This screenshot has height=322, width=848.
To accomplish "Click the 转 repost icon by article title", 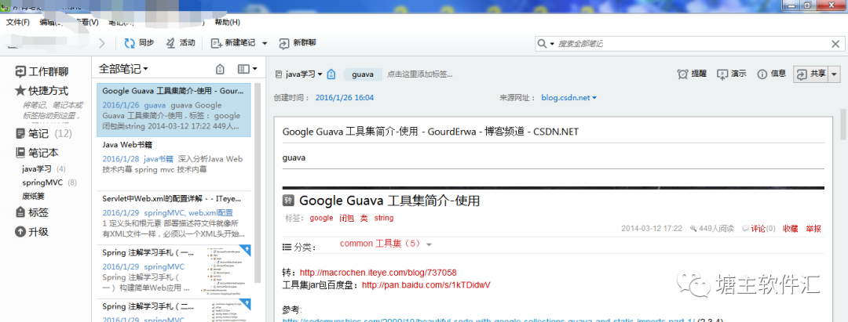I will coord(287,201).
